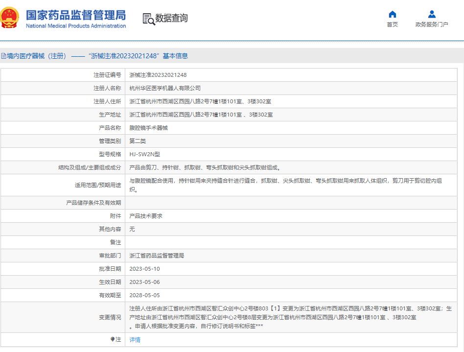Select the 生产地址 address value
This screenshot has width=464, height=352.
click(201, 115)
